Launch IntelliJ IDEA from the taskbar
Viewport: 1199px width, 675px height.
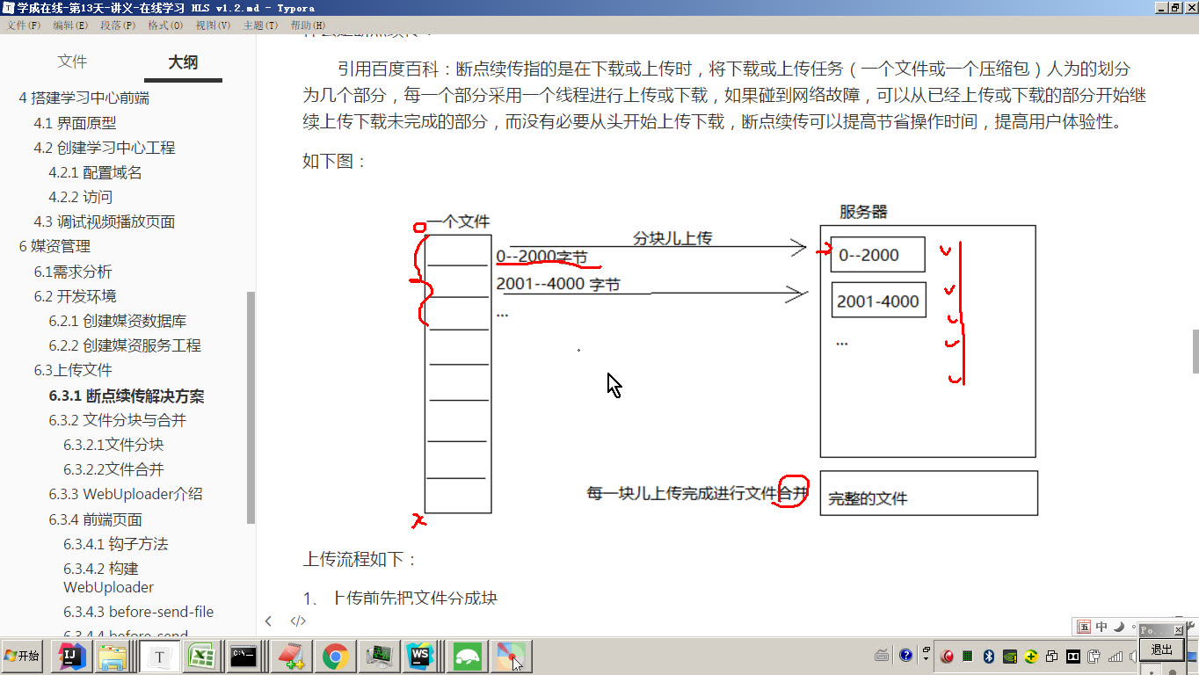(71, 656)
